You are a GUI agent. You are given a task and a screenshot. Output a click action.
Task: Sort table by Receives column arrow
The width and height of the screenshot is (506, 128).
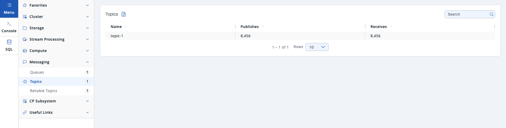pyautogui.click(x=391, y=27)
